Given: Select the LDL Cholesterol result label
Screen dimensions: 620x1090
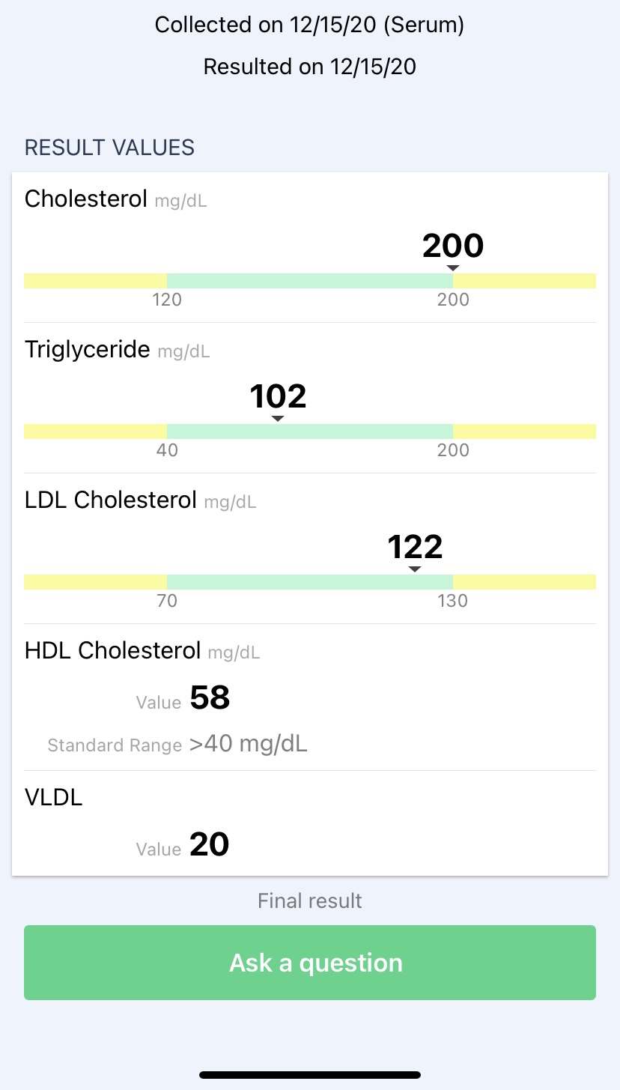Looking at the screenshot, I should 111,500.
